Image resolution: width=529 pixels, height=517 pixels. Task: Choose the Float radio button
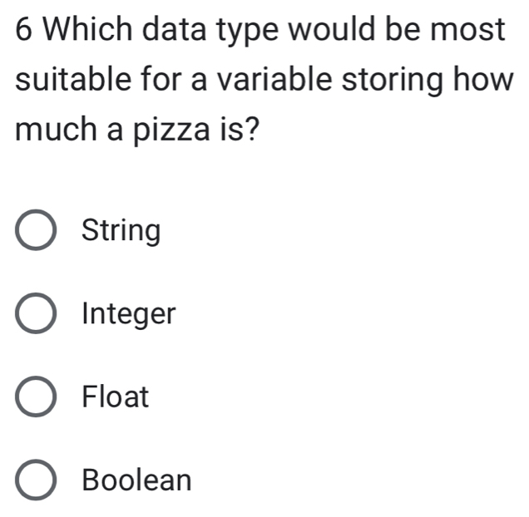[x=37, y=397]
